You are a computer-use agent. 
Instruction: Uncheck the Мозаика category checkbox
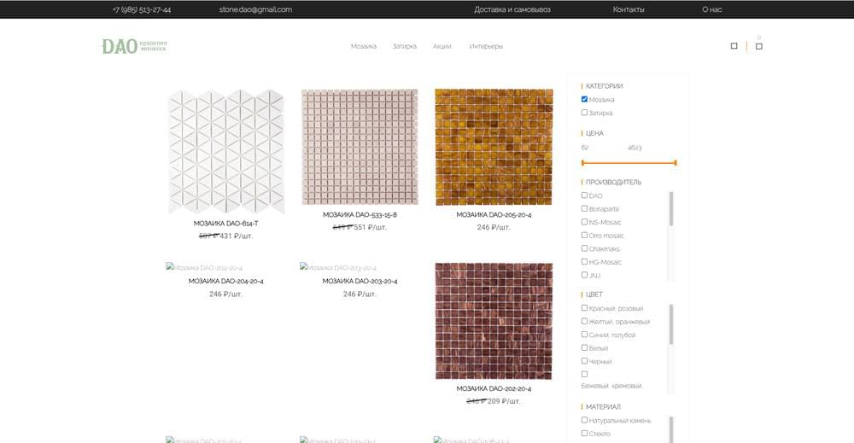click(584, 99)
